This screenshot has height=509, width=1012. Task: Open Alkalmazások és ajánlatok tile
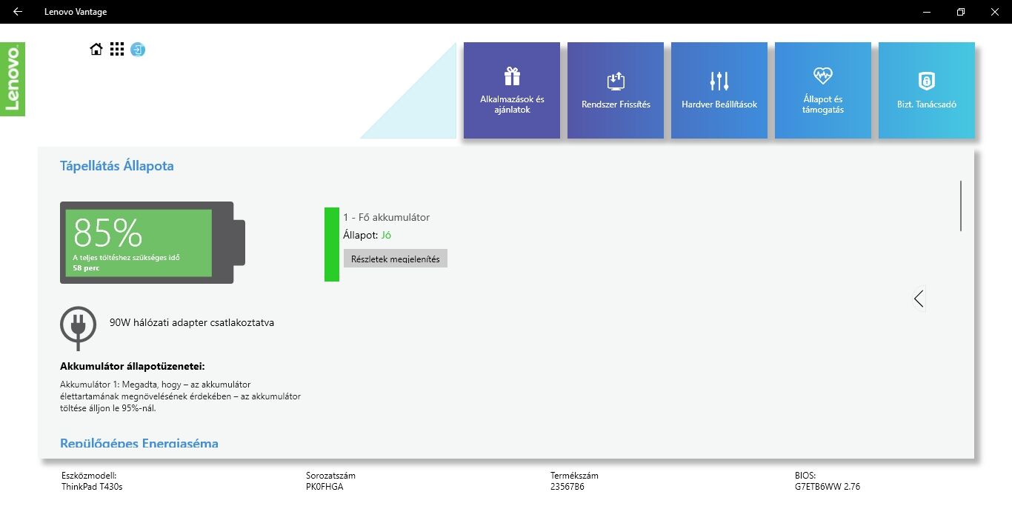click(x=512, y=90)
